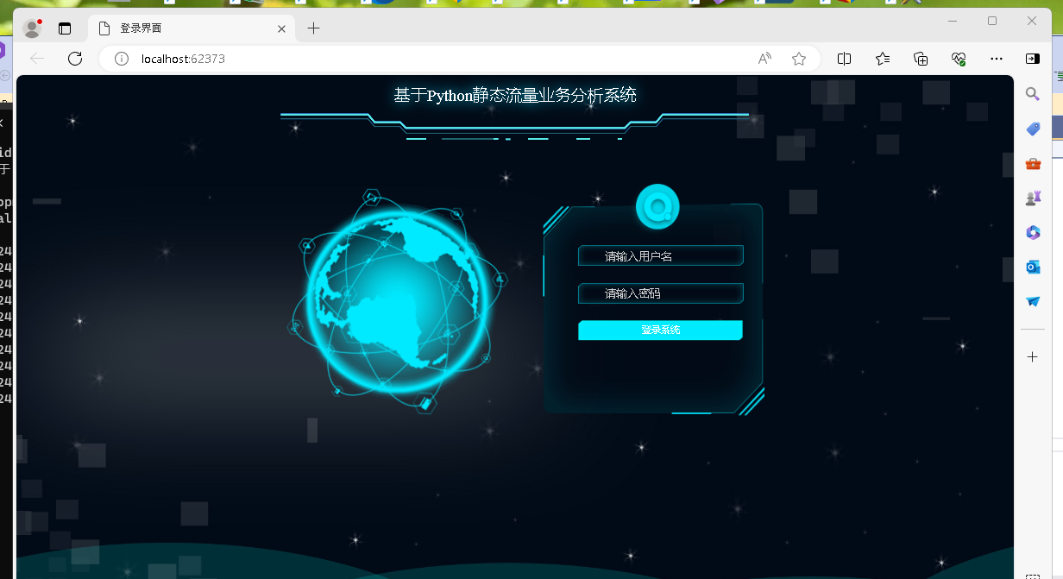Open the sidebar Drop paper plane icon

pyautogui.click(x=1033, y=301)
